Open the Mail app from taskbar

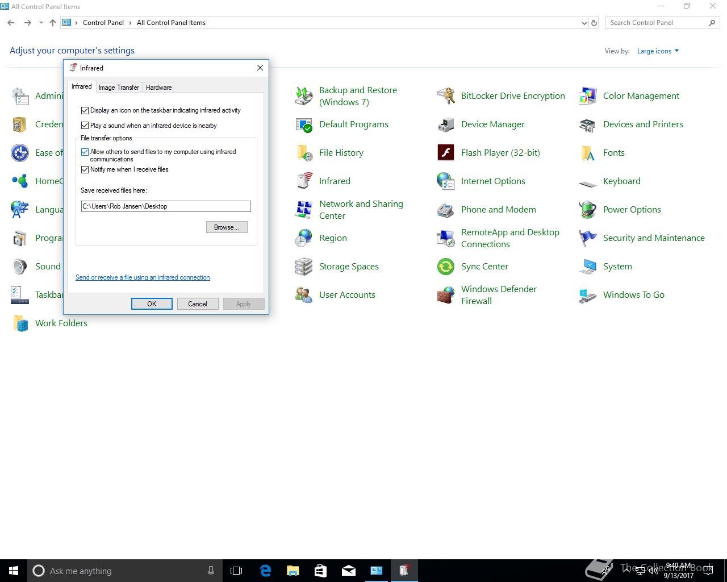(348, 571)
